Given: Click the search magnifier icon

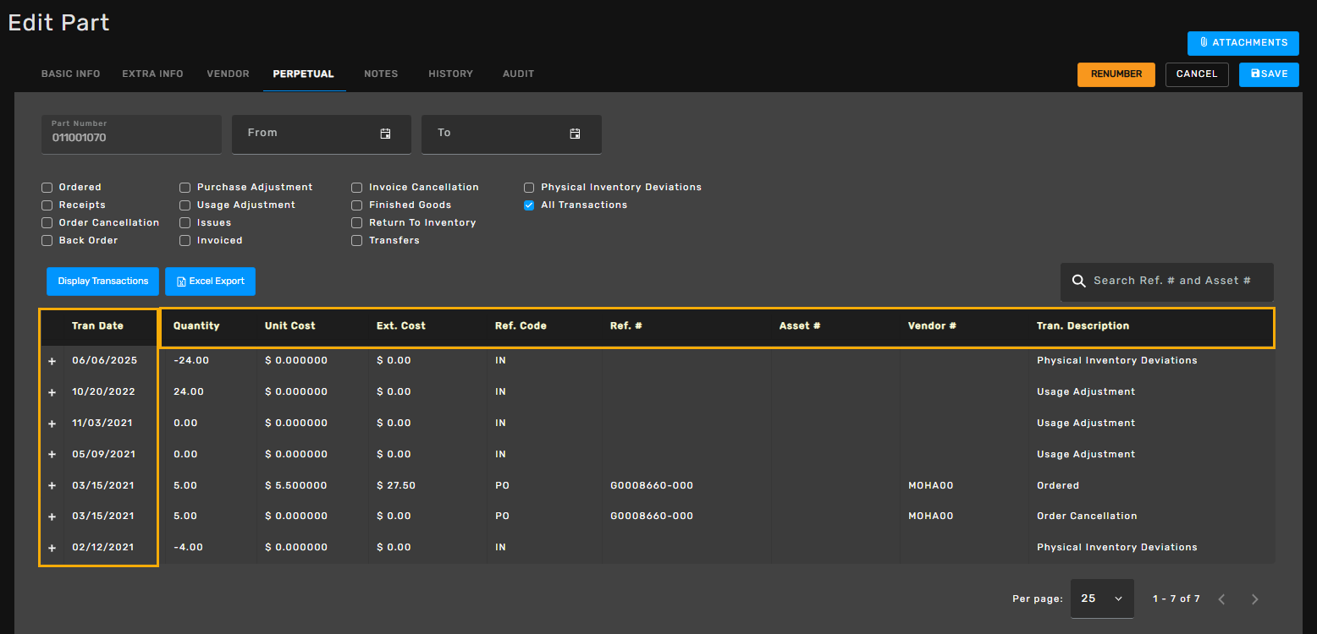Looking at the screenshot, I should [1078, 281].
